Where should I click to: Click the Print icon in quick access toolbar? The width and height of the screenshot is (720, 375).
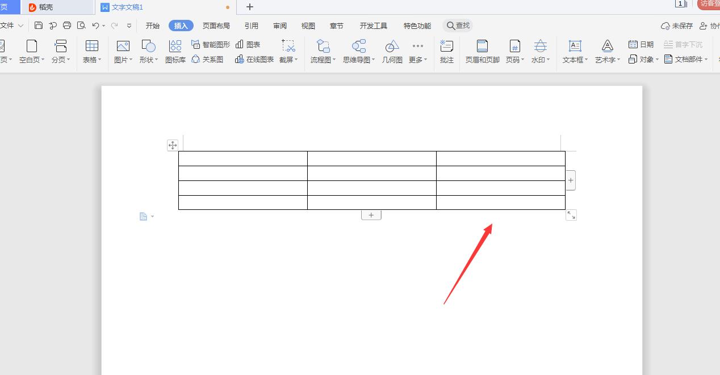67,26
